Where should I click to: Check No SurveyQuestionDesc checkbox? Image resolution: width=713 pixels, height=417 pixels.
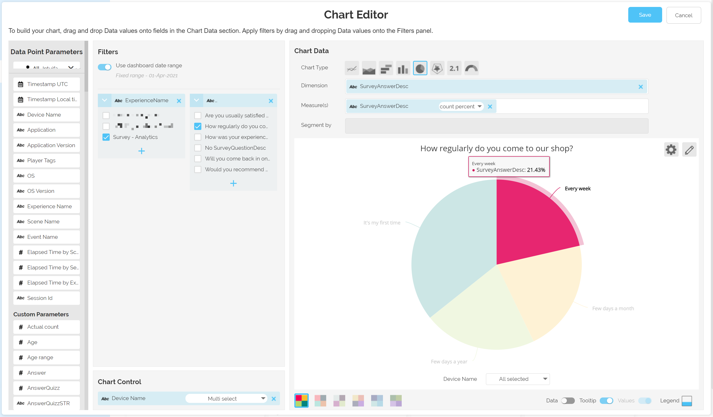tap(198, 148)
